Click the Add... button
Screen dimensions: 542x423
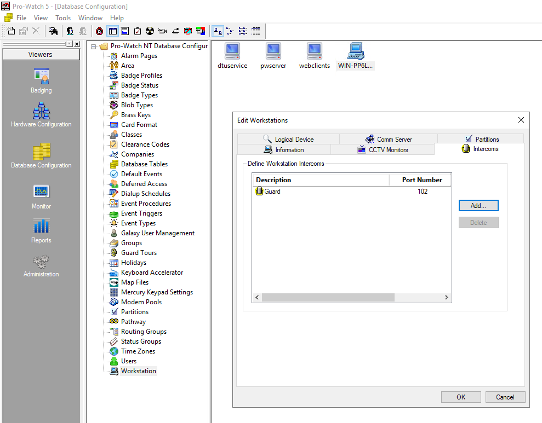click(x=478, y=206)
